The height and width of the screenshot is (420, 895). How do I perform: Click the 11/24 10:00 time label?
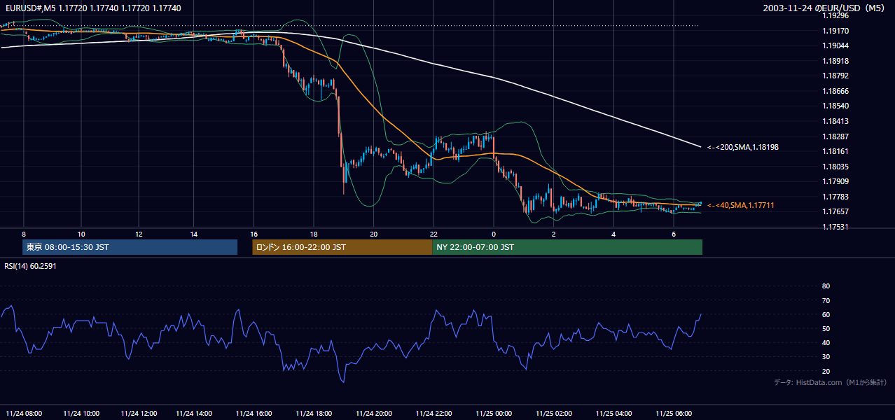coord(81,414)
